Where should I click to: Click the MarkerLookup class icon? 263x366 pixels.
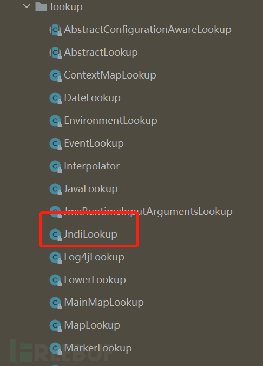tap(56, 348)
